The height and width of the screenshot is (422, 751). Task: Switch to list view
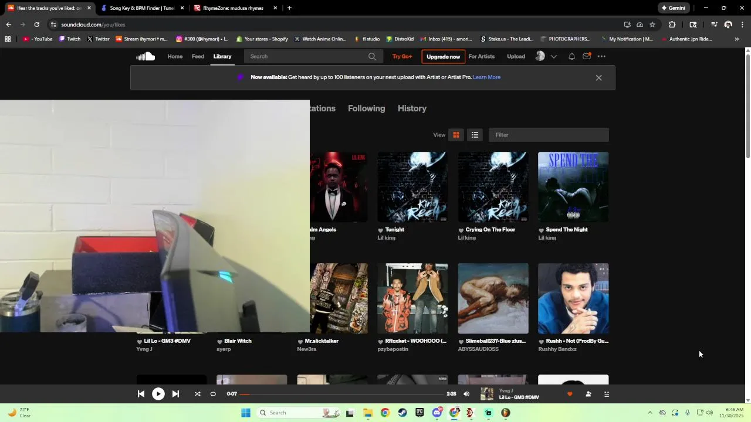click(x=475, y=135)
